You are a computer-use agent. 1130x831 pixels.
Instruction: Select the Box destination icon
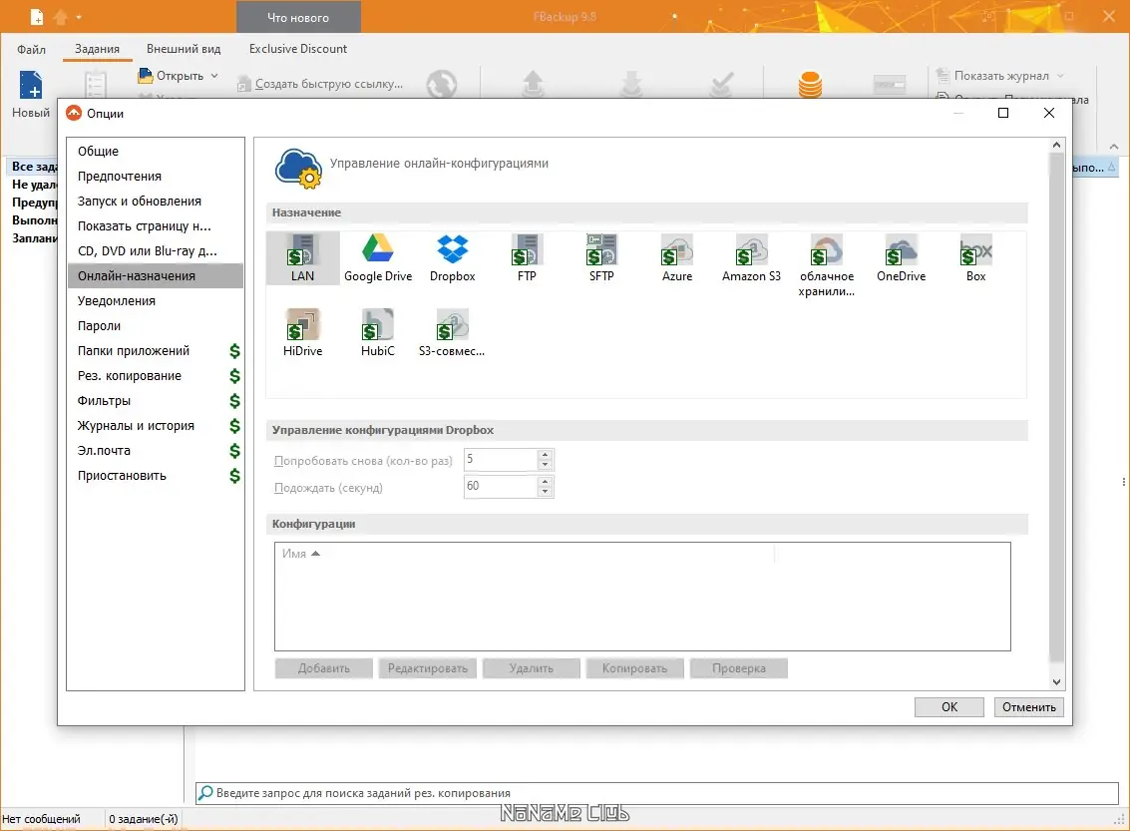click(975, 258)
